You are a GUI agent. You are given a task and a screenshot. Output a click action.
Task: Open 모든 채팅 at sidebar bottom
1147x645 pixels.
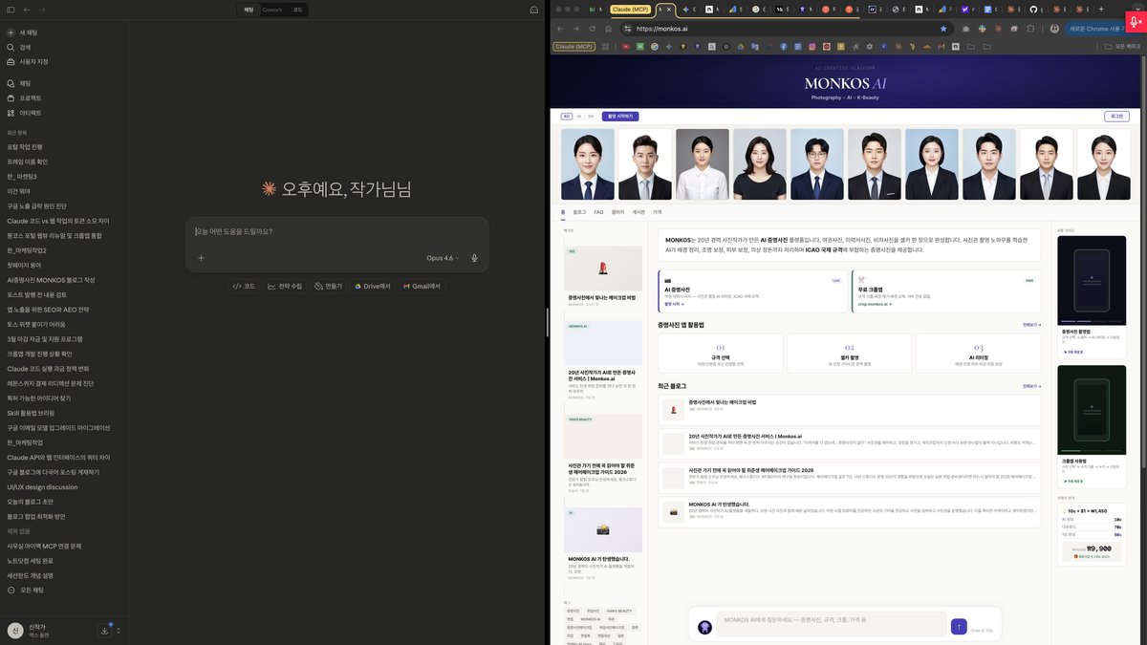(25, 591)
